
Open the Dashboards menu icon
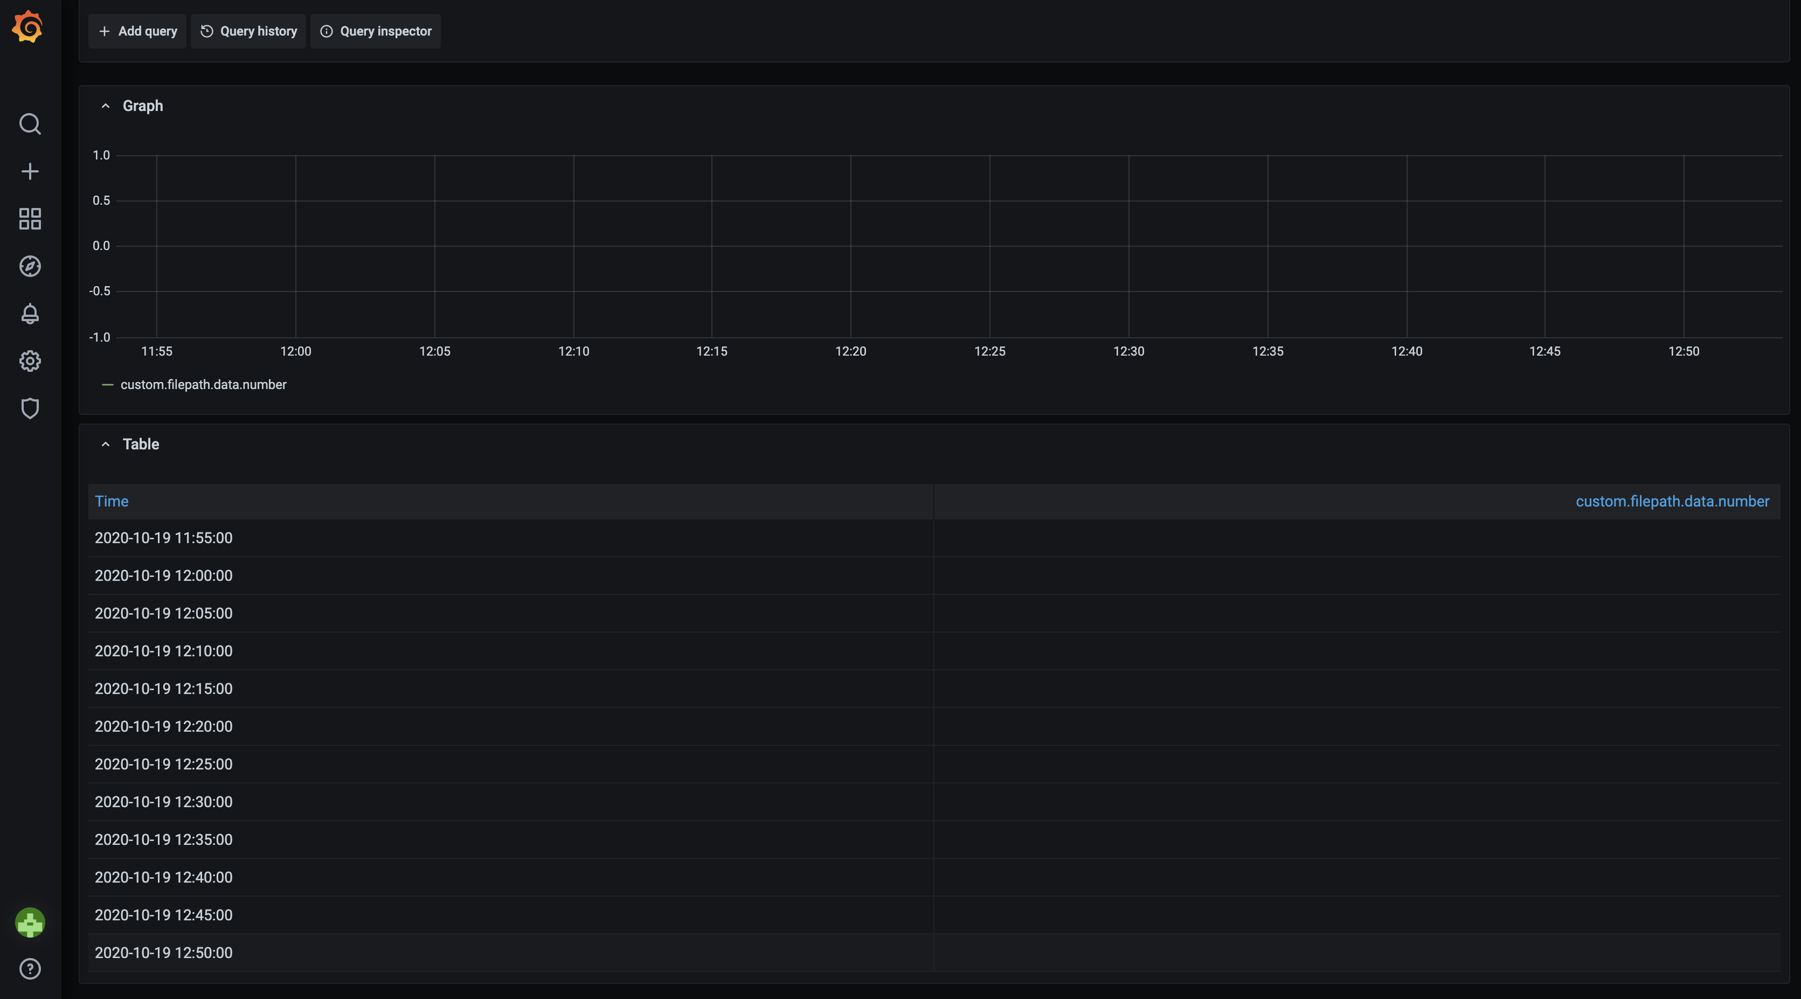tap(30, 219)
